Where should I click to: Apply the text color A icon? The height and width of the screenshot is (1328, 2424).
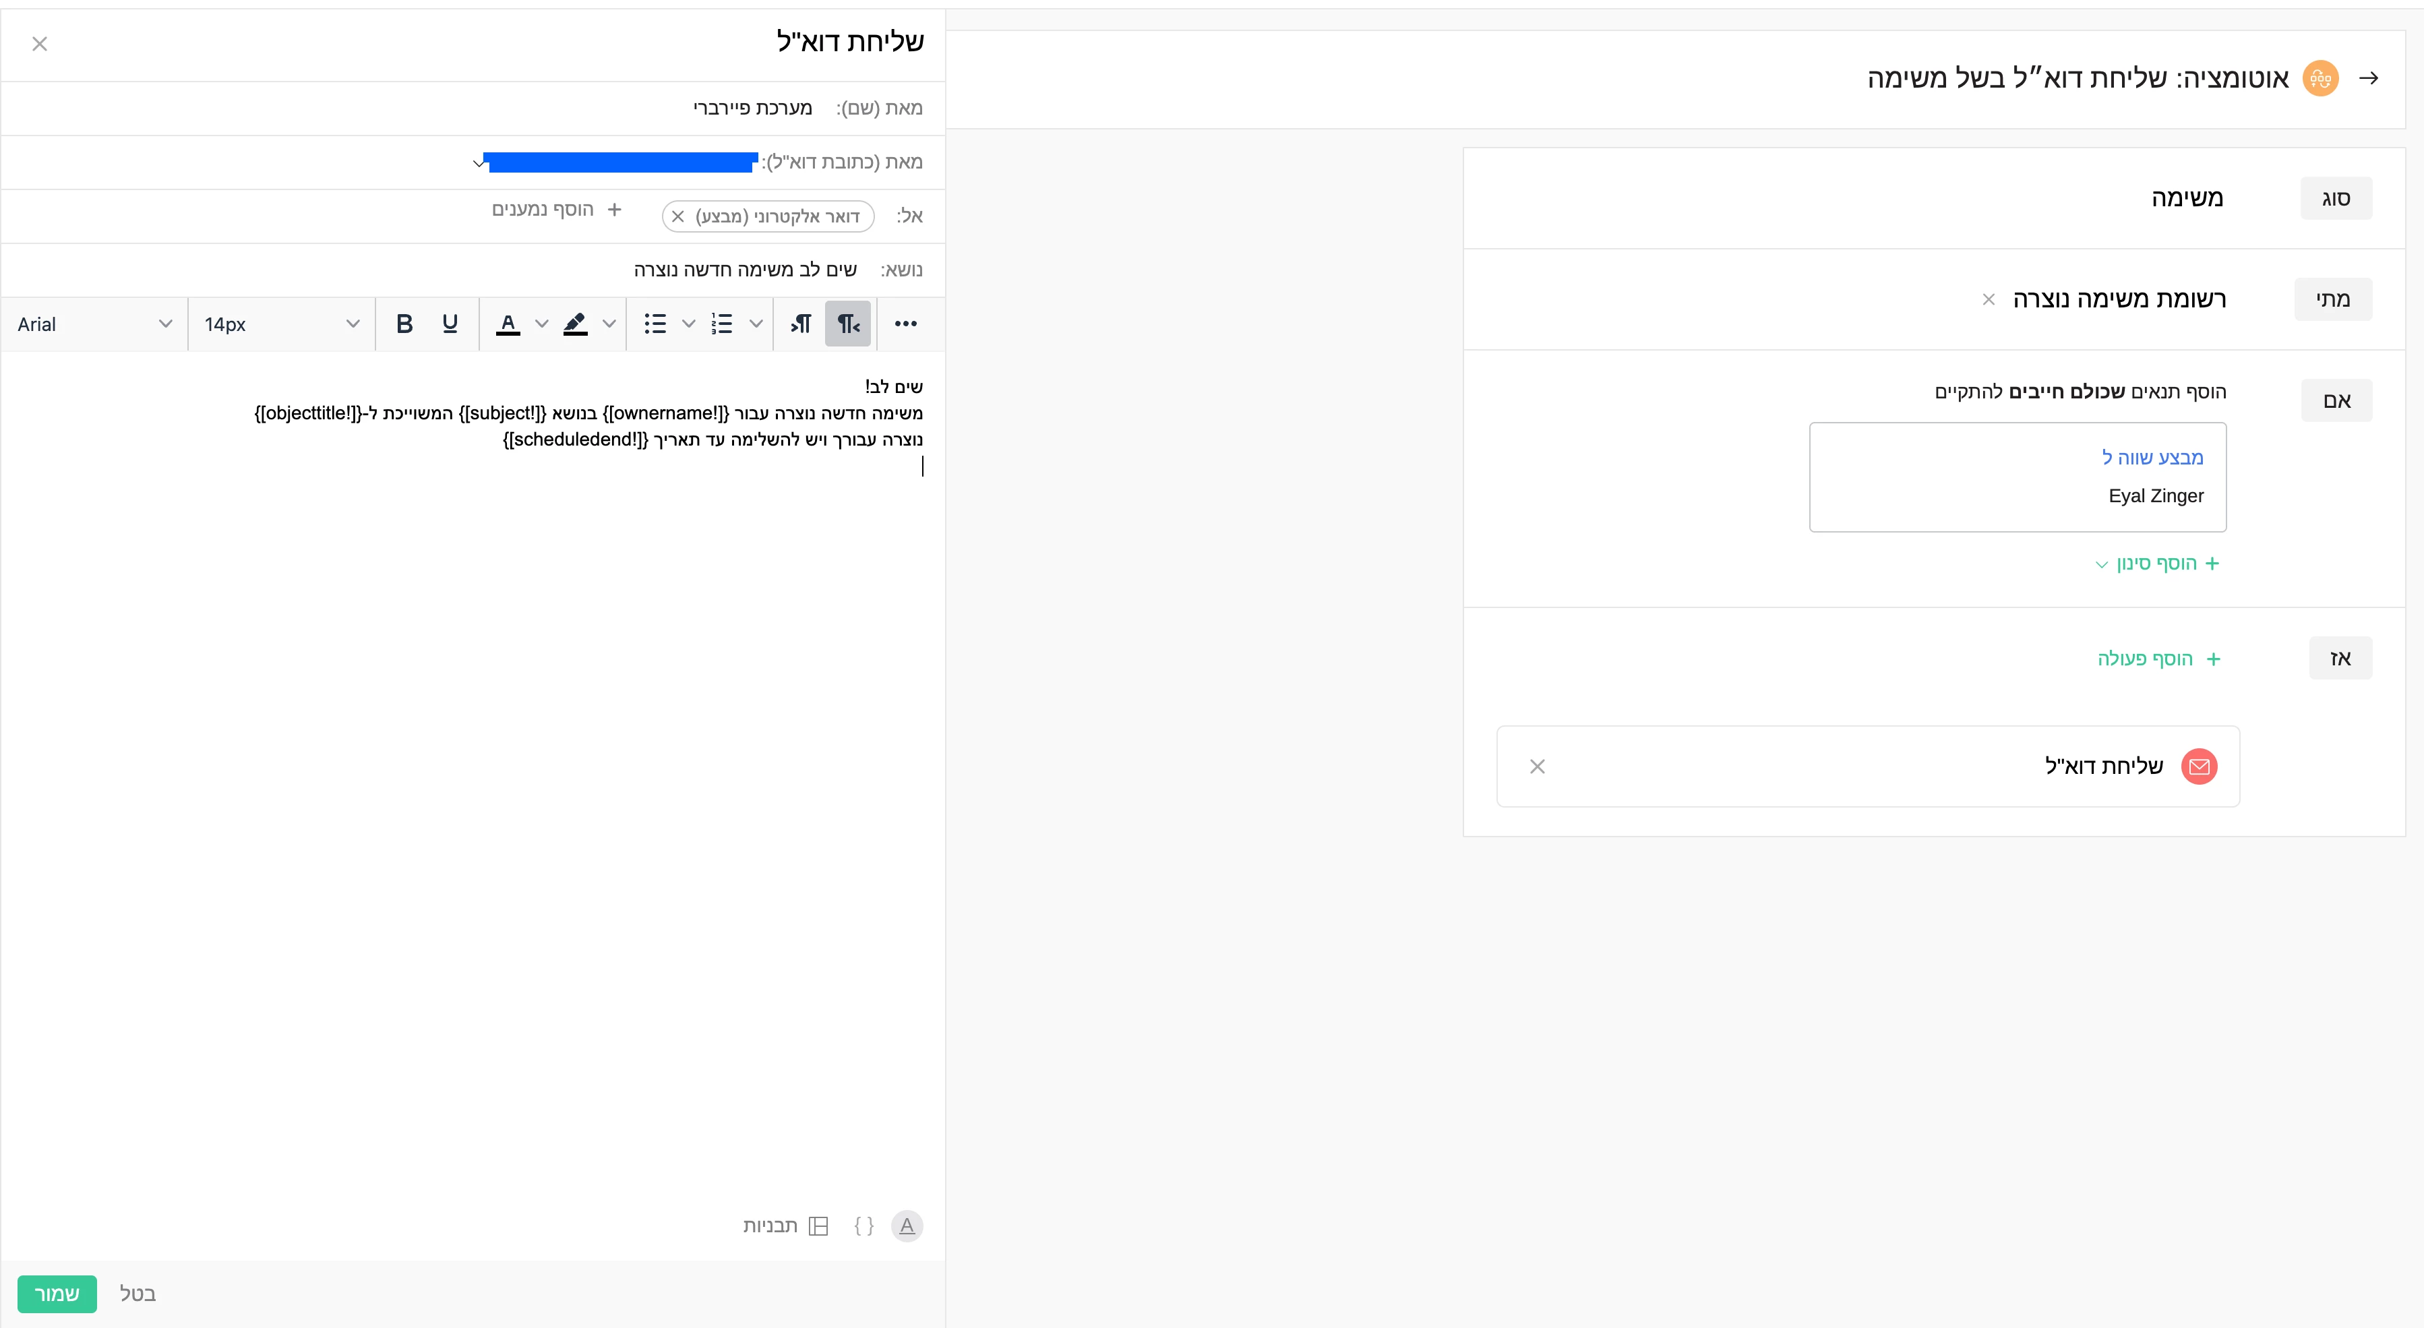tap(508, 324)
